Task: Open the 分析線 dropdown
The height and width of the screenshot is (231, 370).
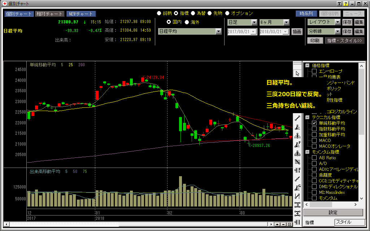Action: click(338, 31)
